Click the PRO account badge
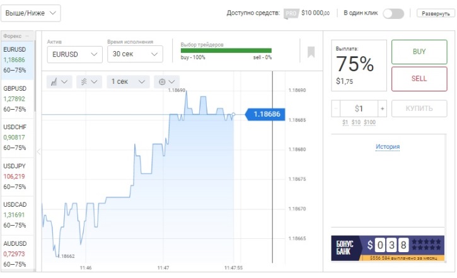This screenshot has width=457, height=278. [x=291, y=13]
